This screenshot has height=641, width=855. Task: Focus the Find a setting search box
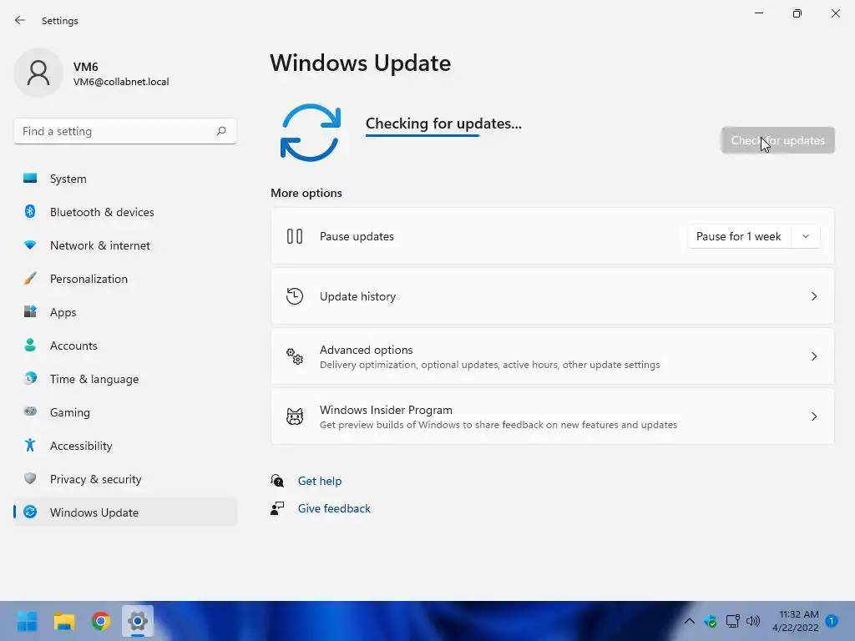click(x=125, y=131)
